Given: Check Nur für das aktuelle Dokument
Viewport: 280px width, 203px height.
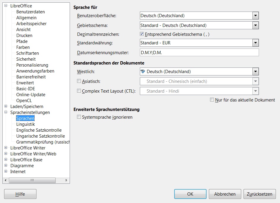Looking at the screenshot, I should 212,99.
